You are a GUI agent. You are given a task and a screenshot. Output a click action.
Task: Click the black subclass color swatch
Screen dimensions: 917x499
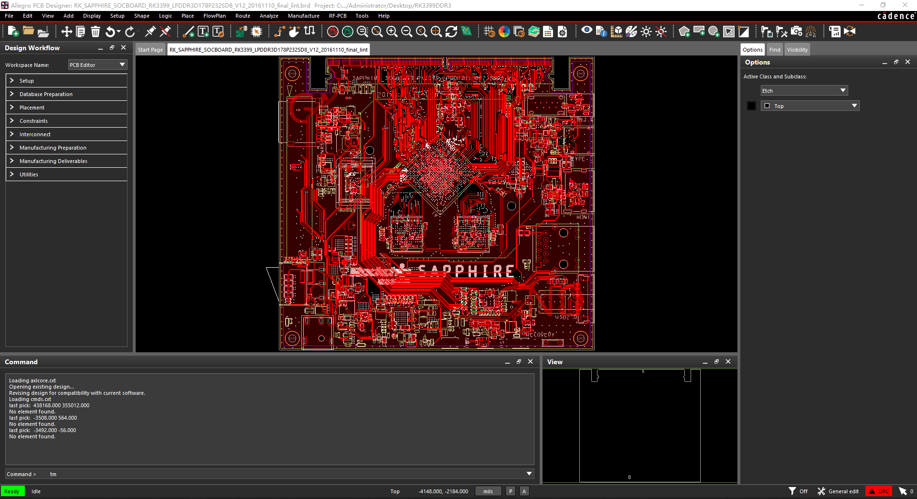(751, 106)
